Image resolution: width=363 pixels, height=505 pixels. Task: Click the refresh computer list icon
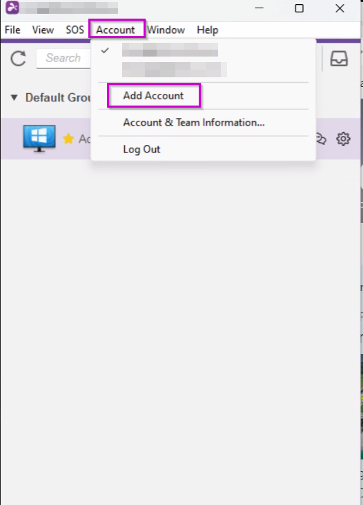coord(18,59)
